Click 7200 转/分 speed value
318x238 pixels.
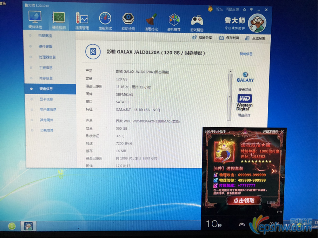tap(124, 143)
